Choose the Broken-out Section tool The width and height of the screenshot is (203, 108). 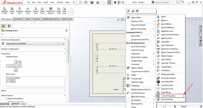coord(51,11)
